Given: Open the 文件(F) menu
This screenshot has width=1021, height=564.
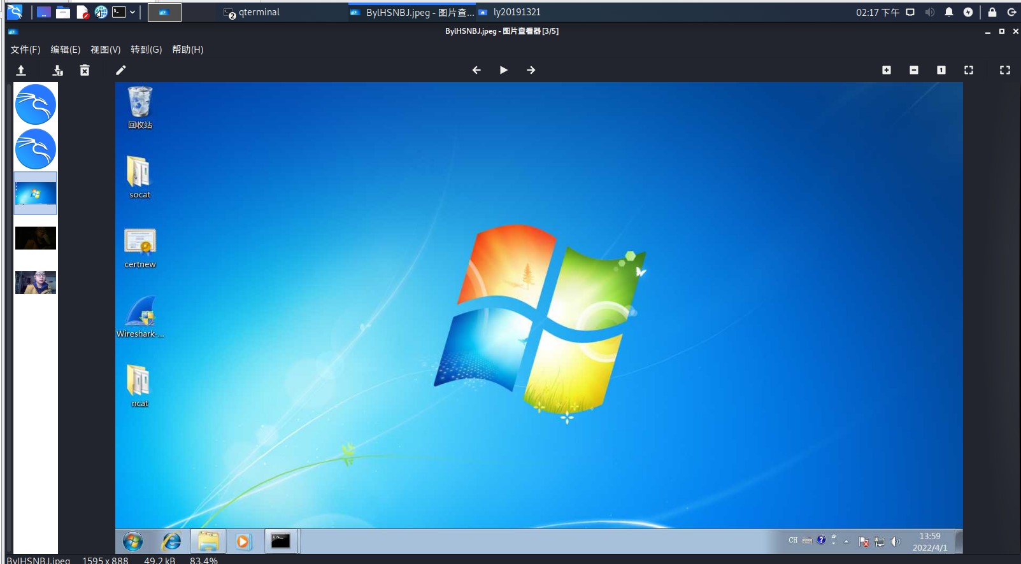Looking at the screenshot, I should tap(25, 50).
